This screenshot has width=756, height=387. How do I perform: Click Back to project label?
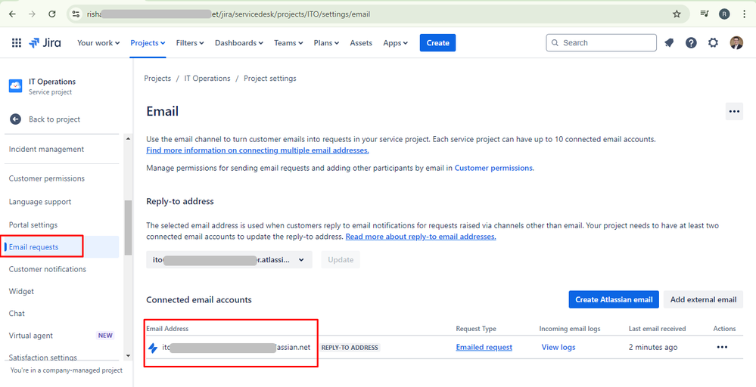tap(54, 119)
